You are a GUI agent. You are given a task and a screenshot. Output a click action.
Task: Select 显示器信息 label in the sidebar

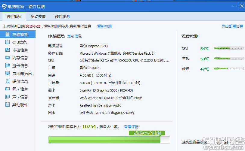(22, 74)
